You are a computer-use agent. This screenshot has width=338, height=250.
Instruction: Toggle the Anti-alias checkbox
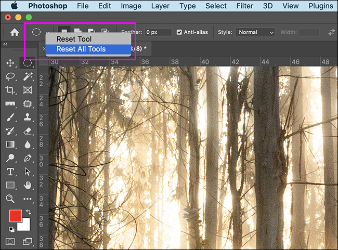[x=179, y=32]
